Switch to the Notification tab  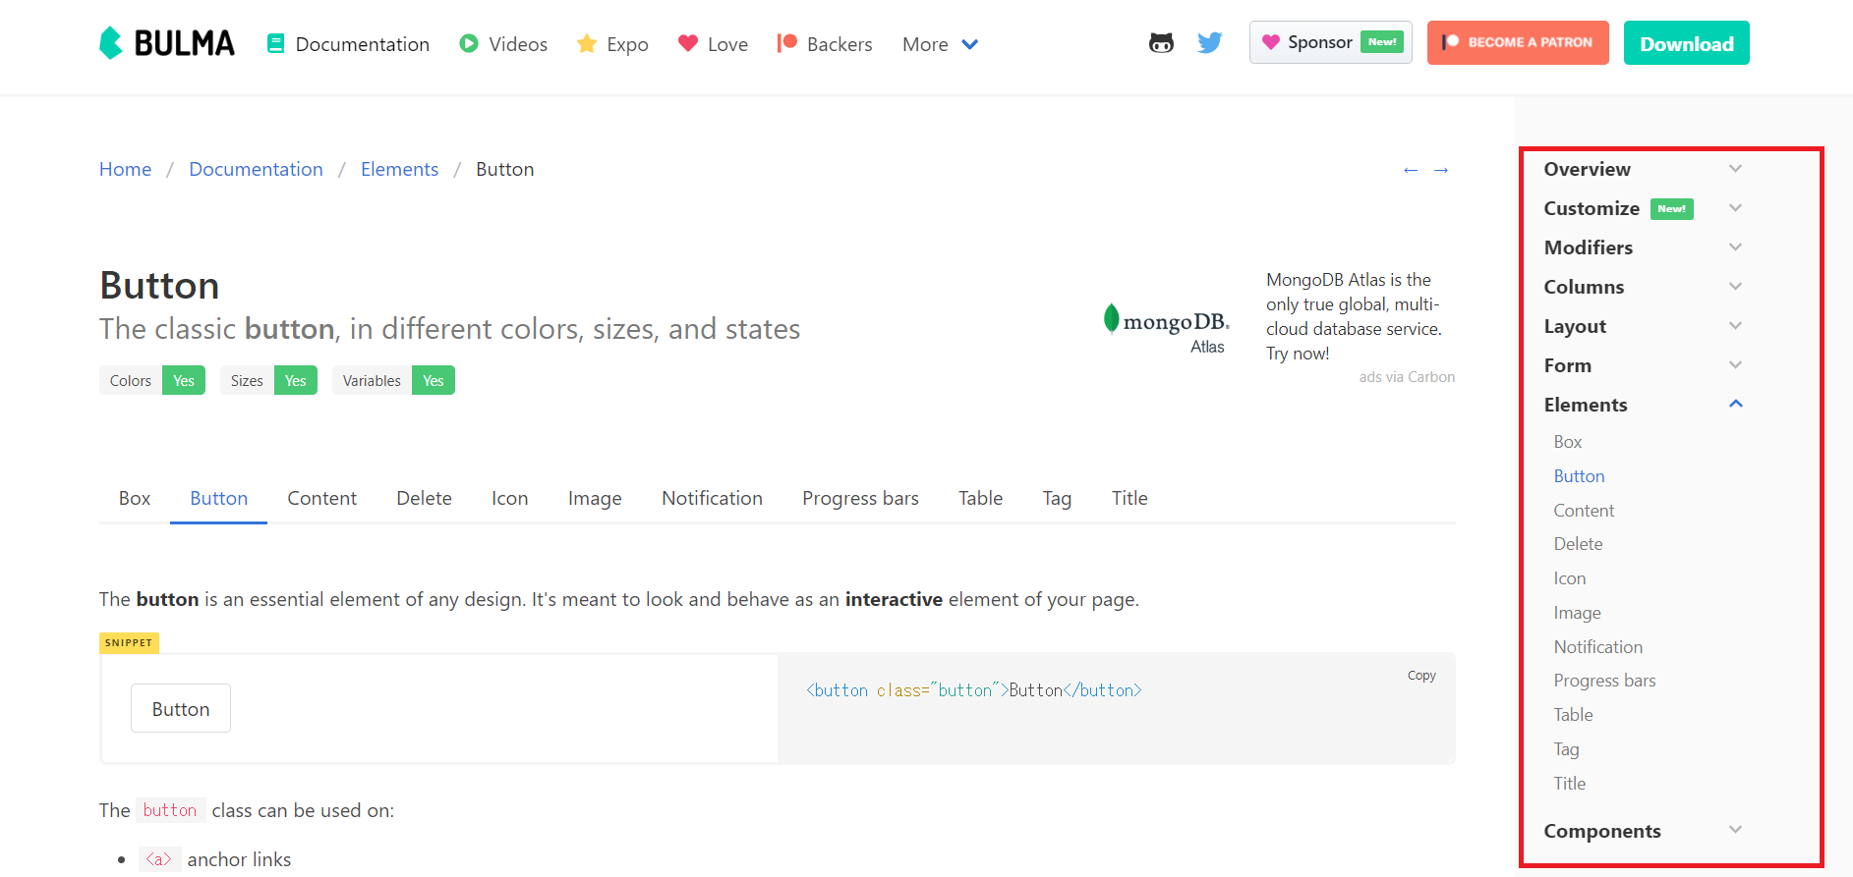pos(712,499)
